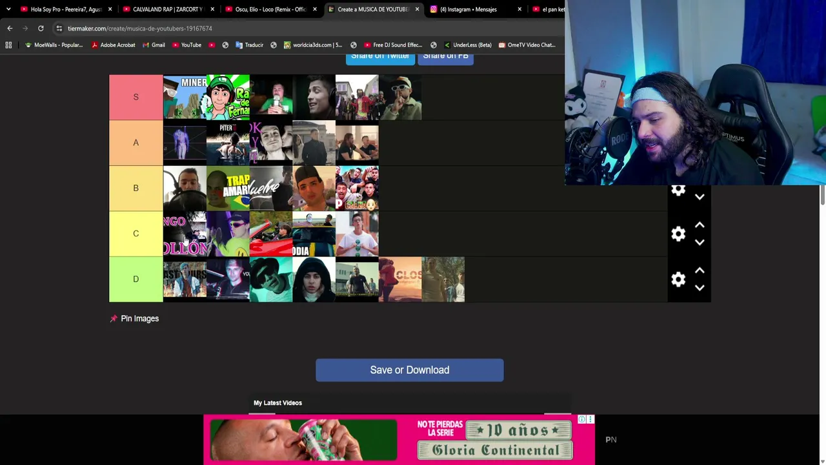Move the D tier row down
The height and width of the screenshot is (465, 826).
[x=700, y=287]
